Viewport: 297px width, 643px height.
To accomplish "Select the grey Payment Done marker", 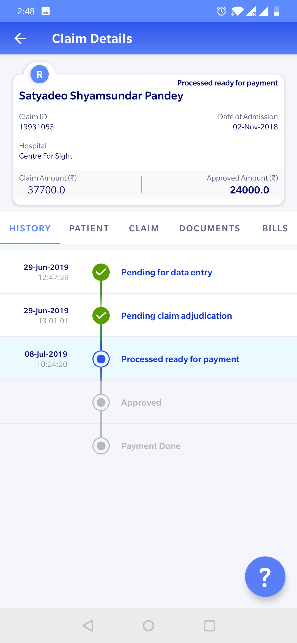I will pos(101,446).
